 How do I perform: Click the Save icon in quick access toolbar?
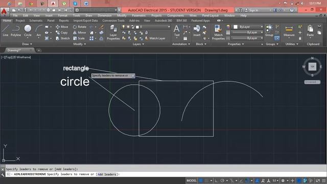26,10
